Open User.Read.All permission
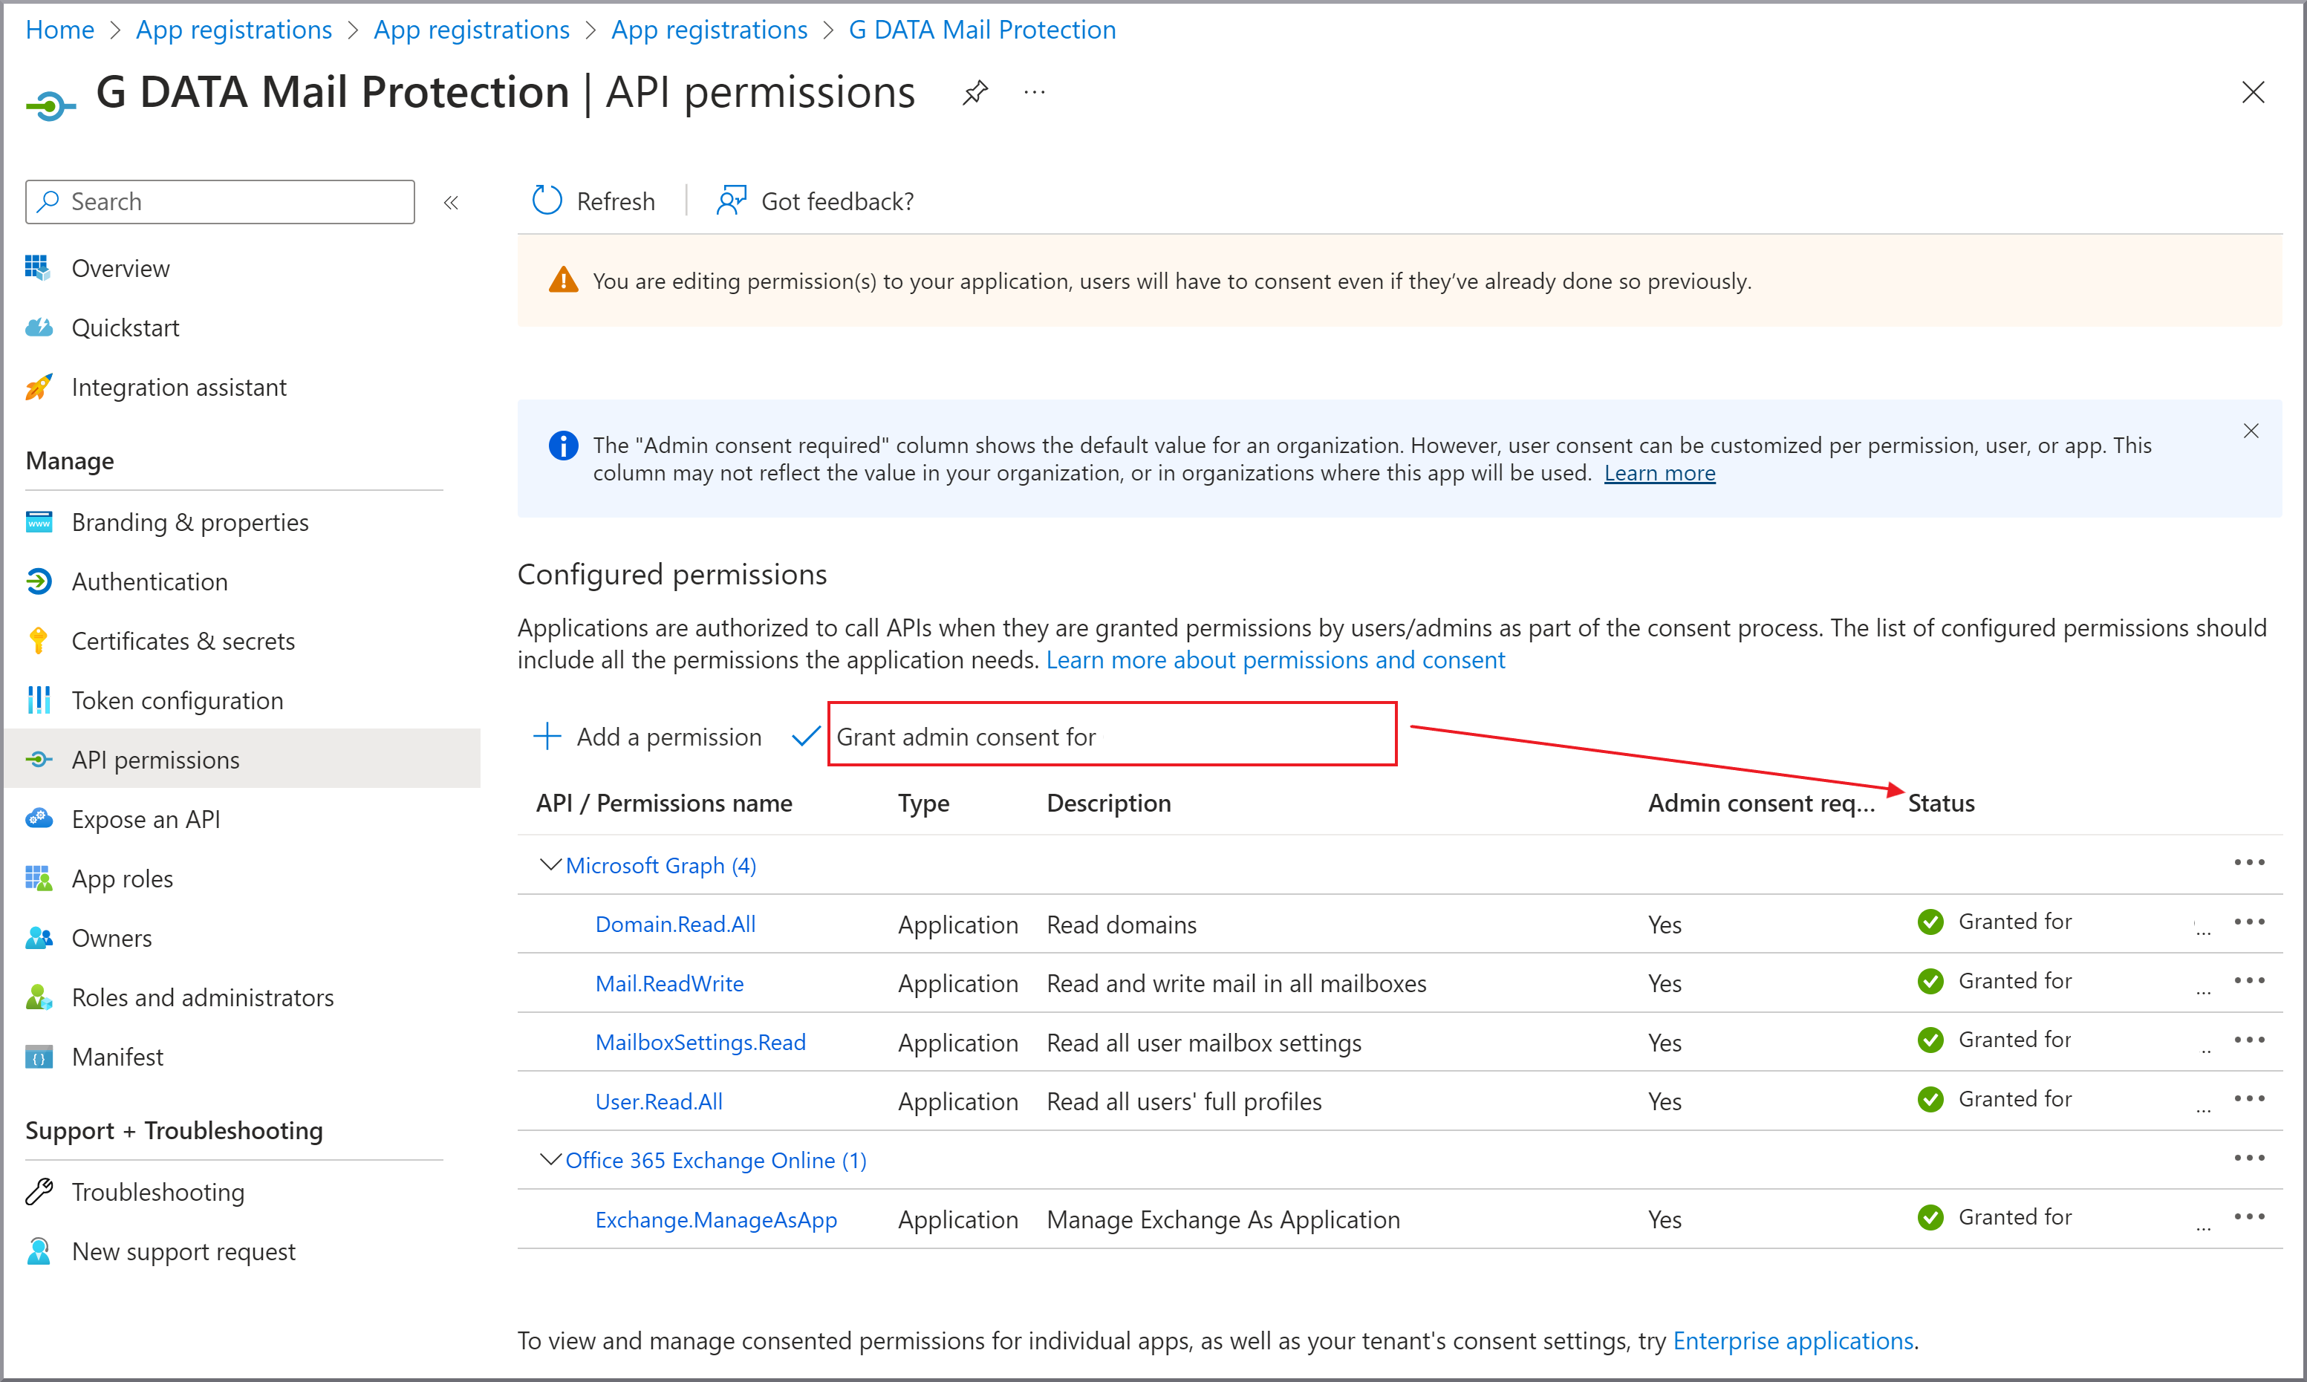The image size is (2307, 1382). coord(659,1103)
